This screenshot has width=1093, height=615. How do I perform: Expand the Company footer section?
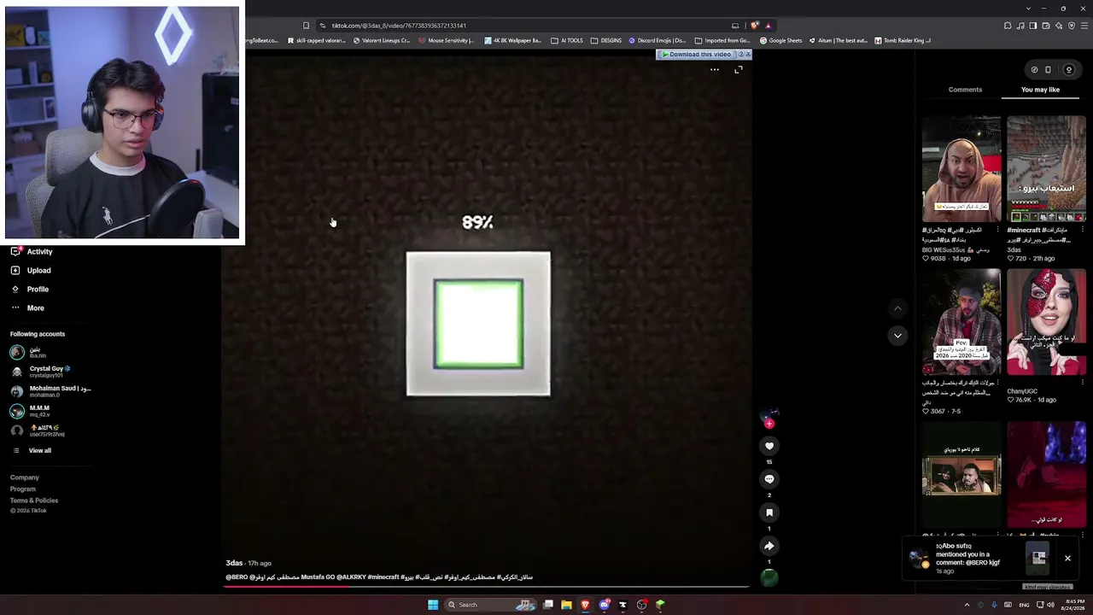pyautogui.click(x=25, y=478)
